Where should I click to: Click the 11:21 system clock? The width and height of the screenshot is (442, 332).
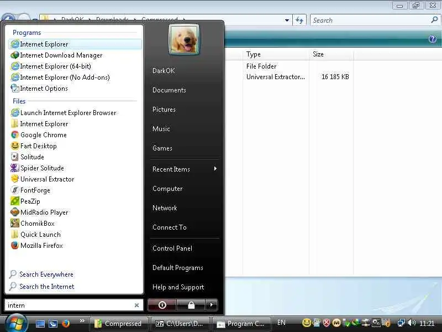click(x=427, y=323)
